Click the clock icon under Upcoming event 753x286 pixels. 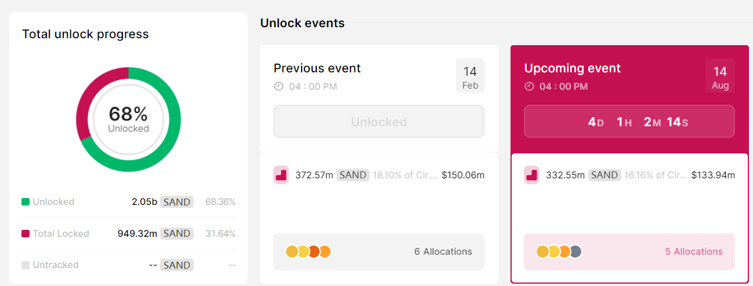pos(529,86)
